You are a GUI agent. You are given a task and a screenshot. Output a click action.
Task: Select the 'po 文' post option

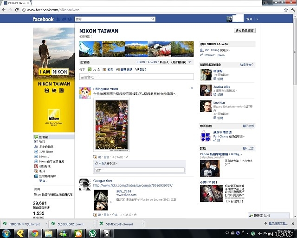pos(94,70)
